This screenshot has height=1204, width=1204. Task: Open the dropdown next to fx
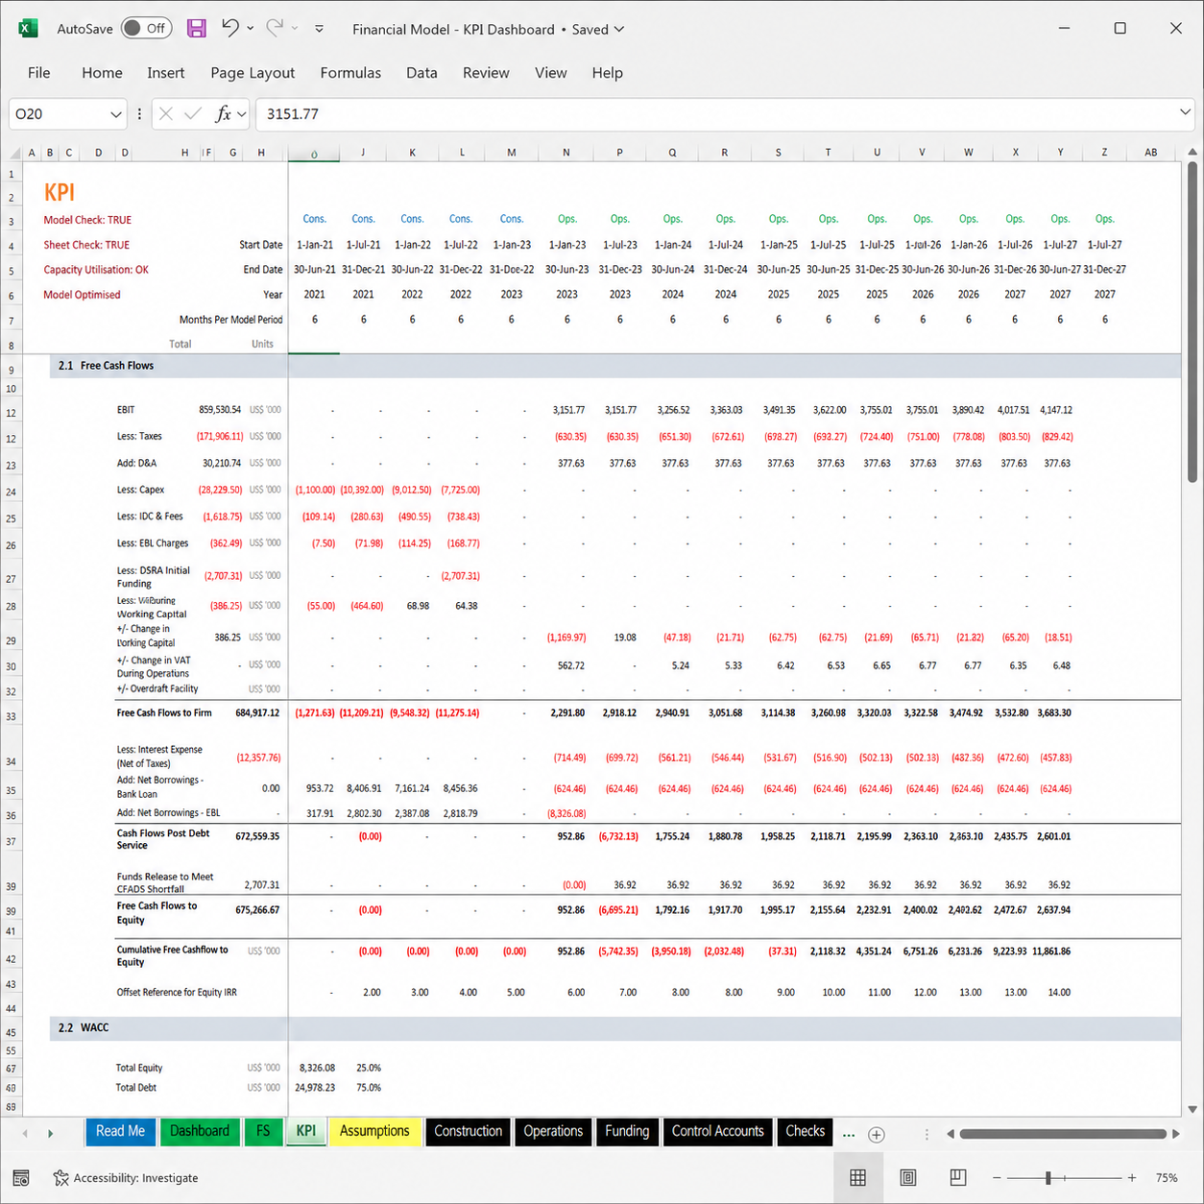(242, 114)
